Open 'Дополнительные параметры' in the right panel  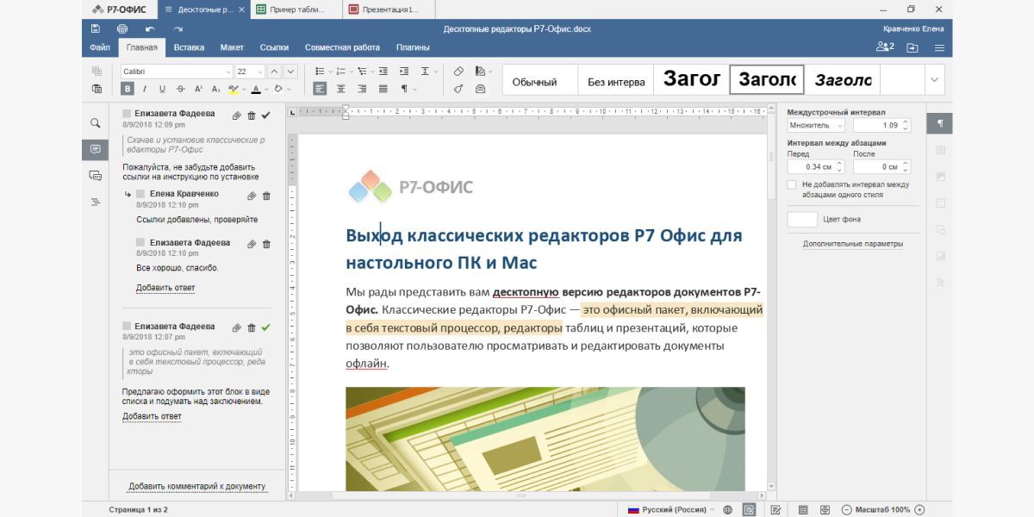(x=853, y=244)
